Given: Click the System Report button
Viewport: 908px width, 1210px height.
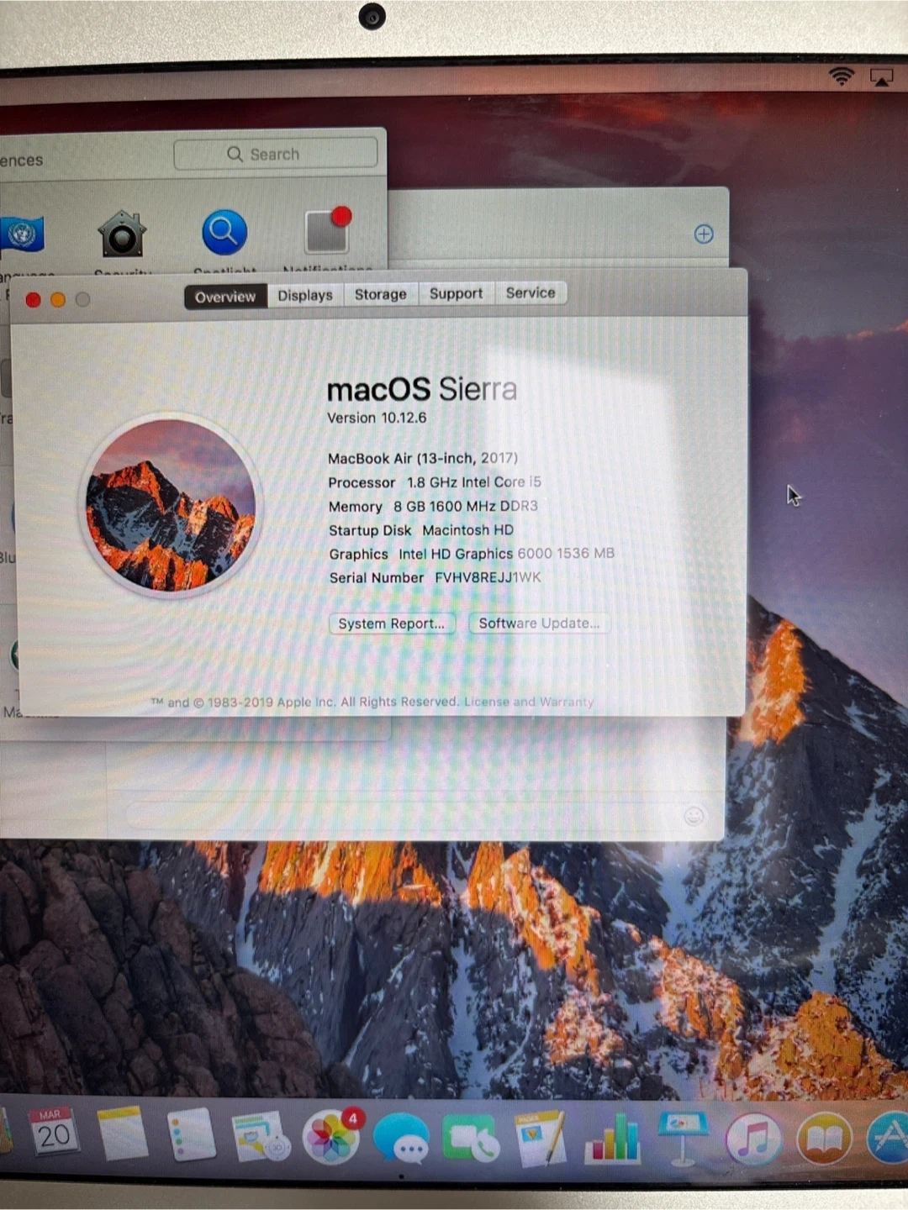Looking at the screenshot, I should [391, 623].
